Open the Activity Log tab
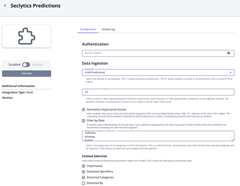 point(108,29)
